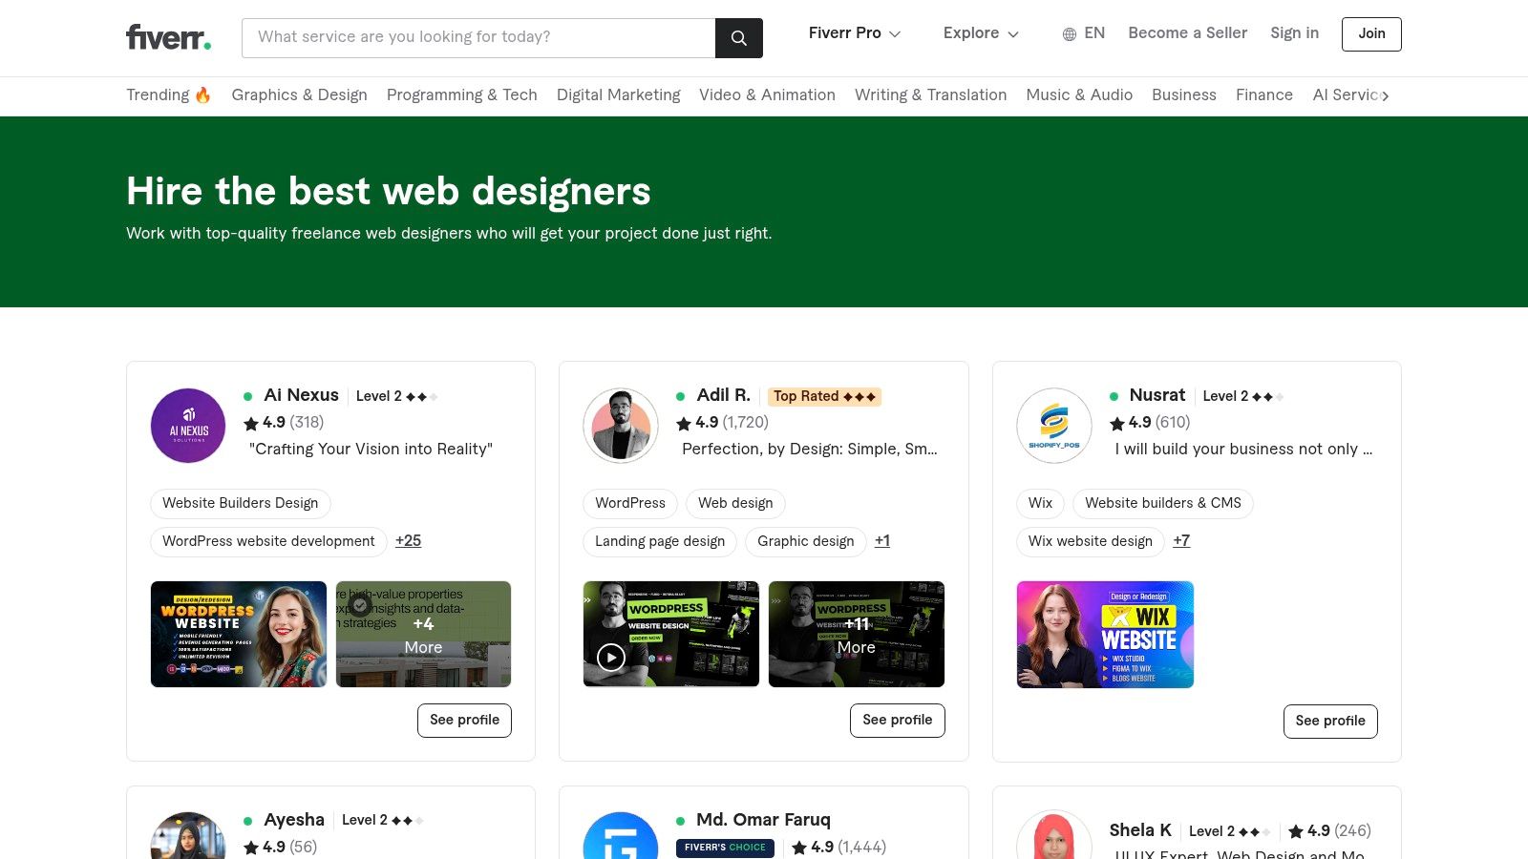Open Adil R. profile photo
Screen dimensions: 1528x859
[x=621, y=426]
